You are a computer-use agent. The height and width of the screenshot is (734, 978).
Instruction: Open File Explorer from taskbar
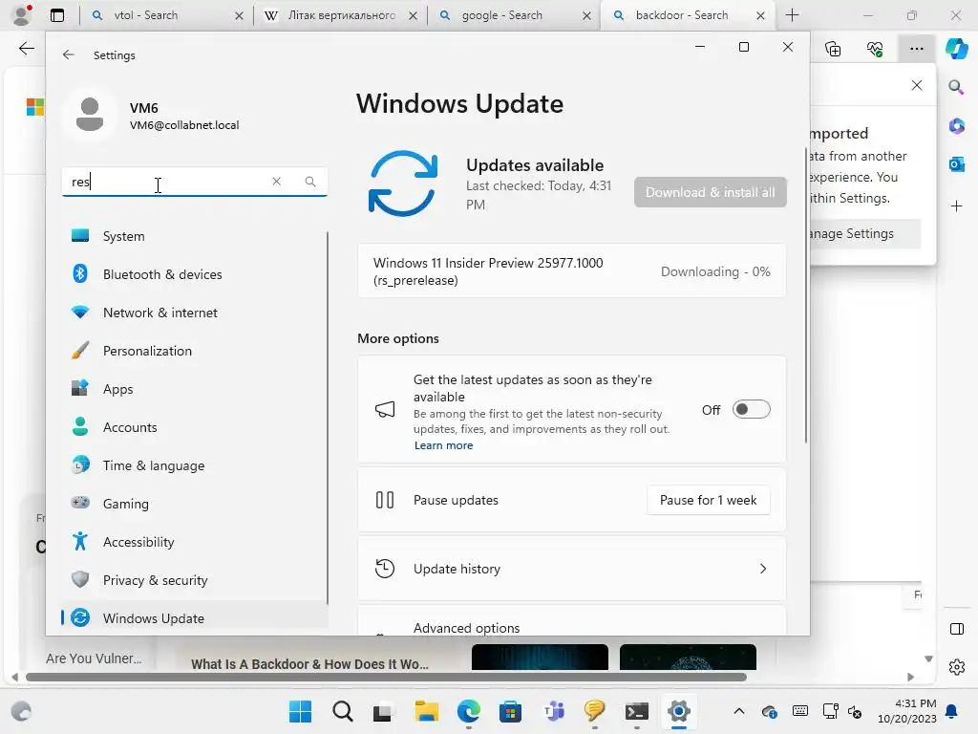(427, 711)
